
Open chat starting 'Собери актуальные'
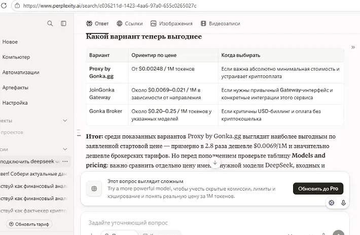point(33,174)
